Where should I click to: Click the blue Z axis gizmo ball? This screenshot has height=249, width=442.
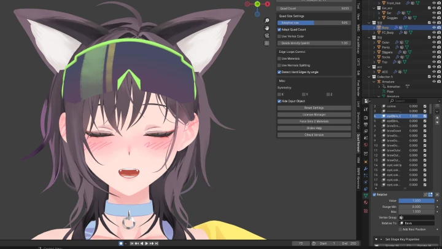257,14
